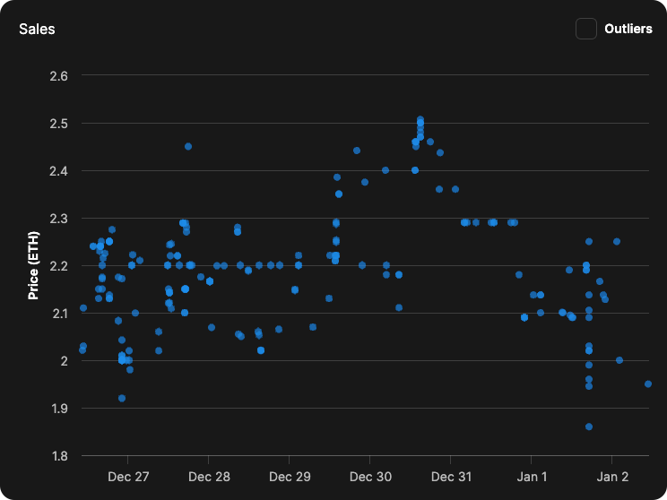Click the 2.2 y-axis label
Screen dimensions: 667x500
click(58, 266)
